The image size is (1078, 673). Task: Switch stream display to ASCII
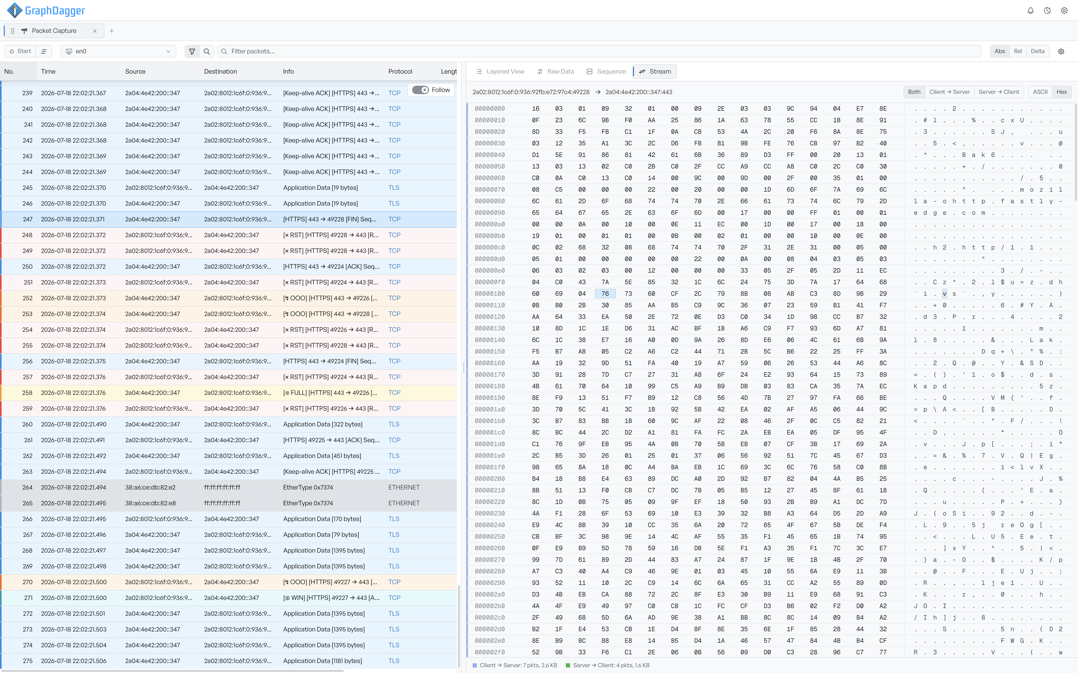coord(1040,92)
